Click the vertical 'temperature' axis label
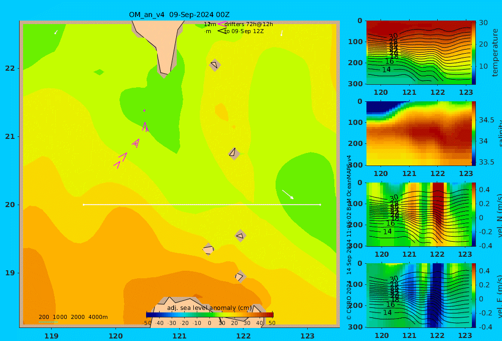Image resolution: width=502 pixels, height=341 pixels. (x=495, y=53)
